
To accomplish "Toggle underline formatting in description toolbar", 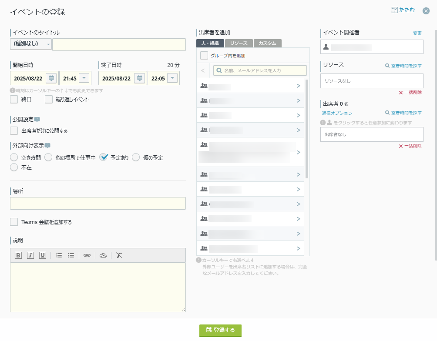I will 42,255.
